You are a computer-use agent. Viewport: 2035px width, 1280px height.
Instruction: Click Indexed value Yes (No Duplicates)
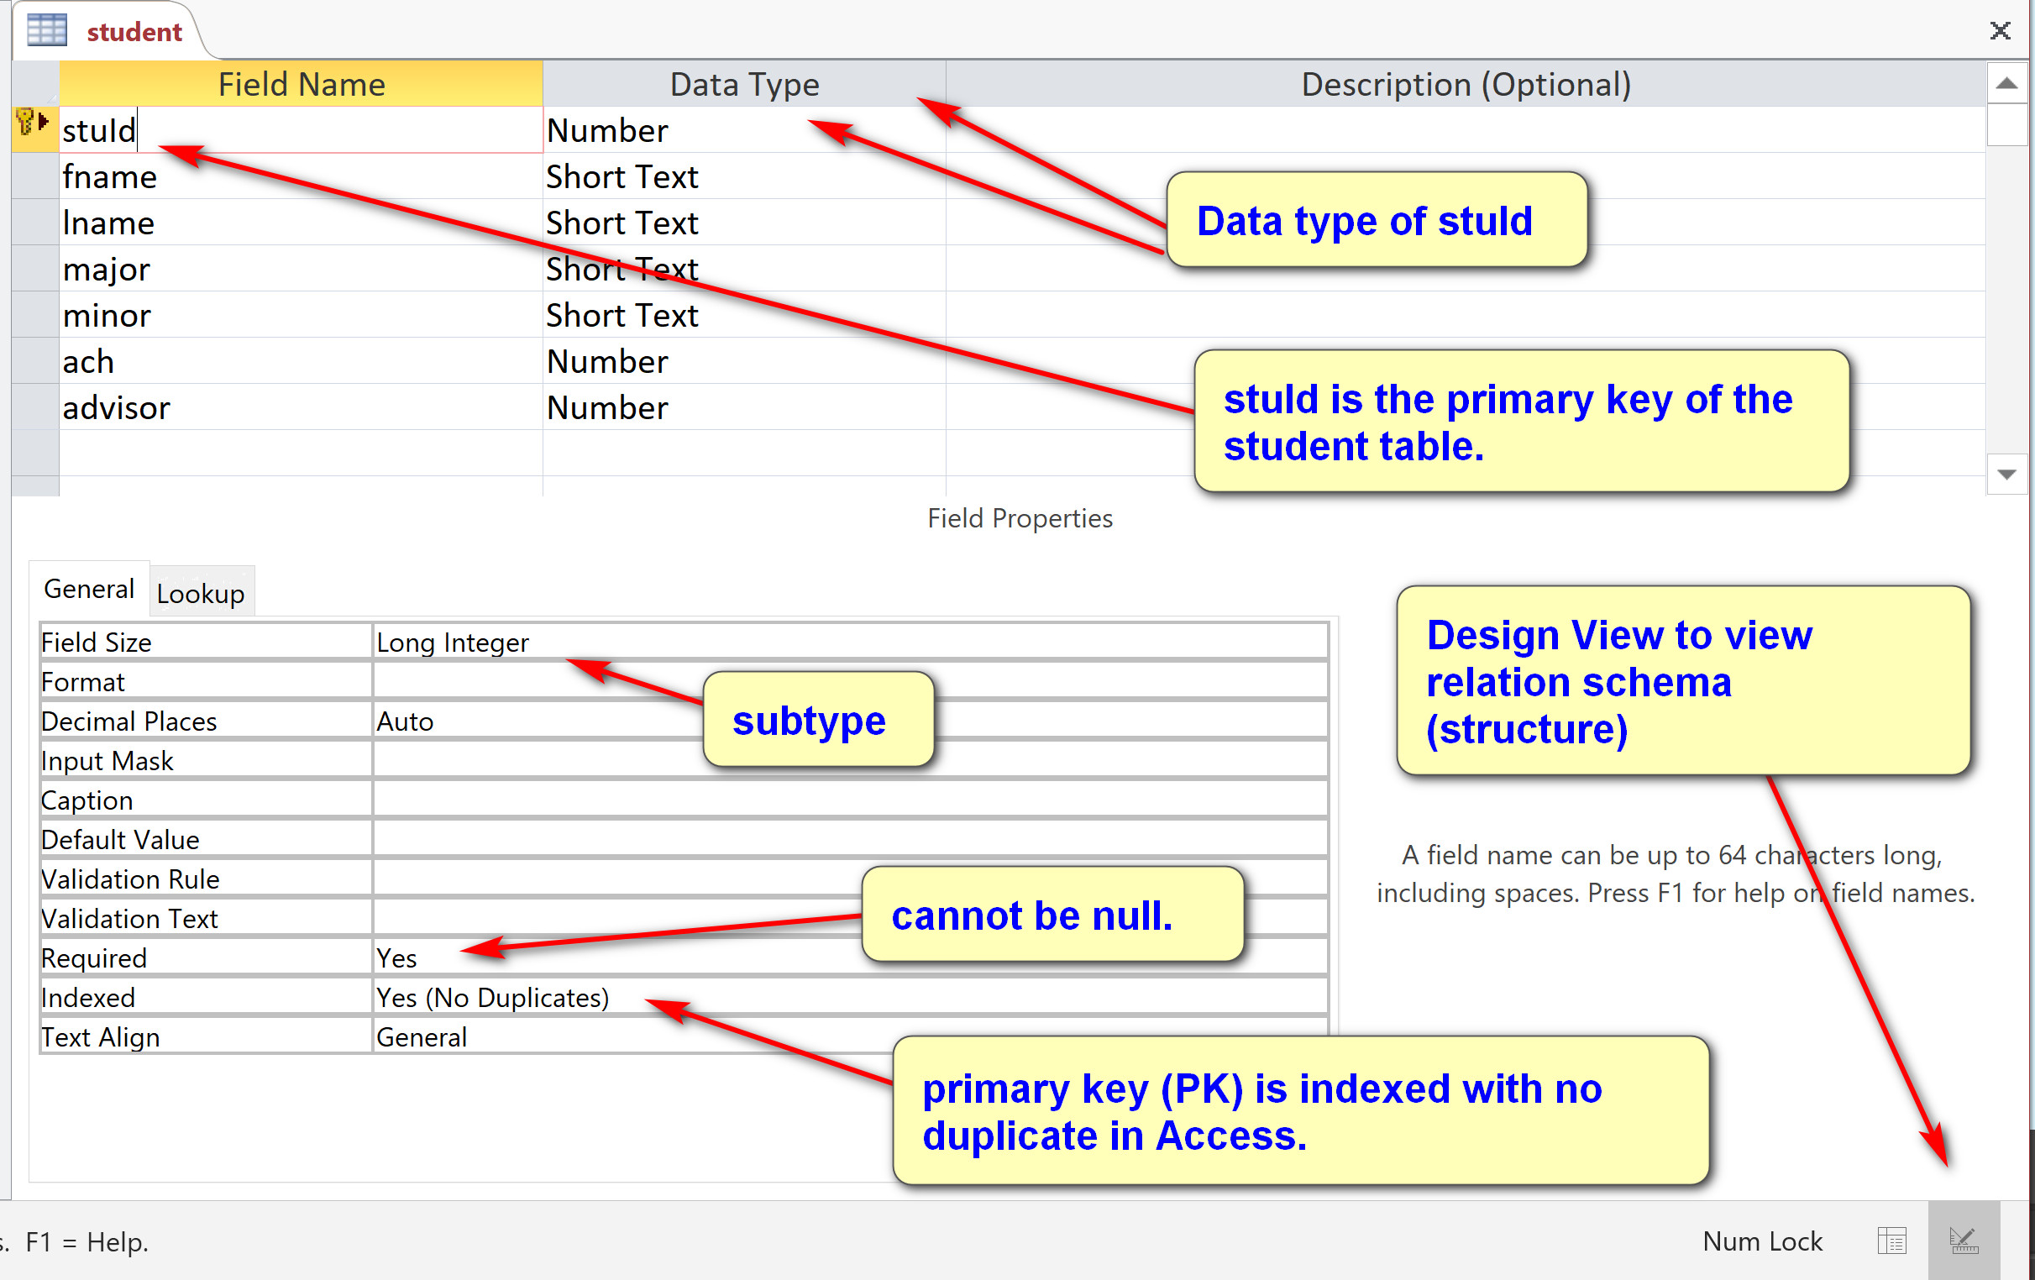click(850, 997)
